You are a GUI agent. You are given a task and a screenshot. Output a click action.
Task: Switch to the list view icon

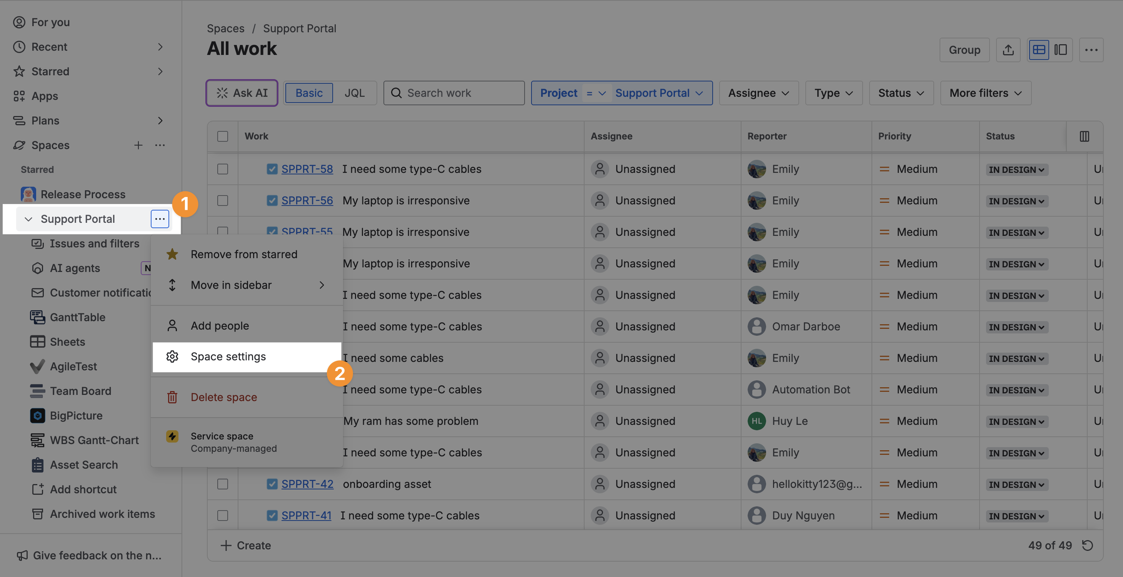point(1038,50)
